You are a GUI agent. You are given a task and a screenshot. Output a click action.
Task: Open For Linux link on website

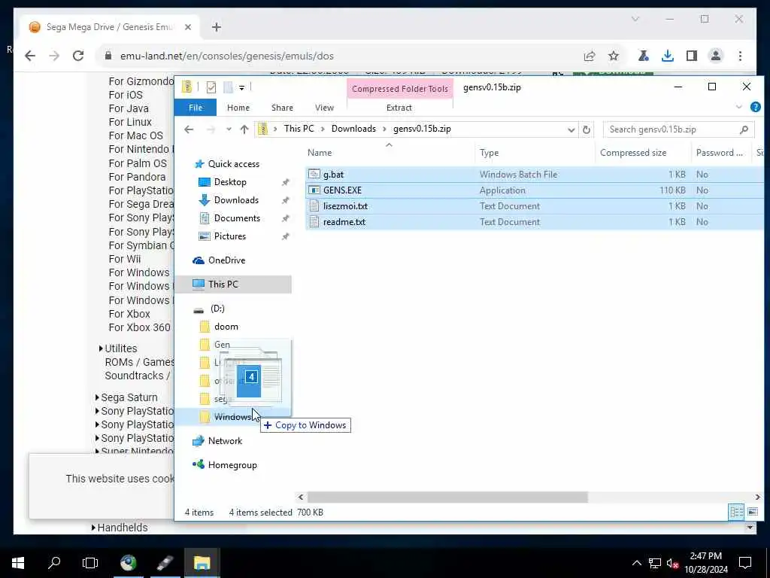pyautogui.click(x=130, y=122)
